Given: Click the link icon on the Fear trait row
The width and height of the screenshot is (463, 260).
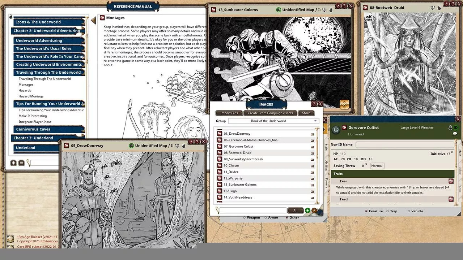Looking at the screenshot, I should coord(451,181).
